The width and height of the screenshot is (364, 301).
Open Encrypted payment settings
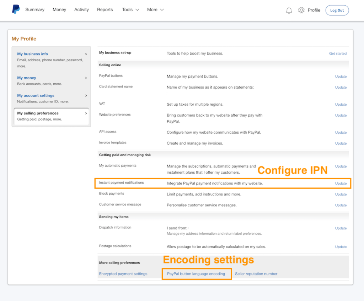[x=122, y=274]
